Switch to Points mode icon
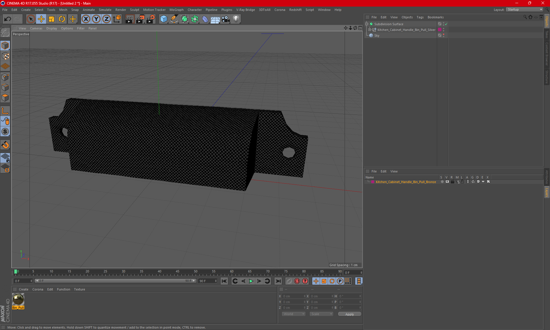Screen dimensions: 550x330 click(5, 77)
